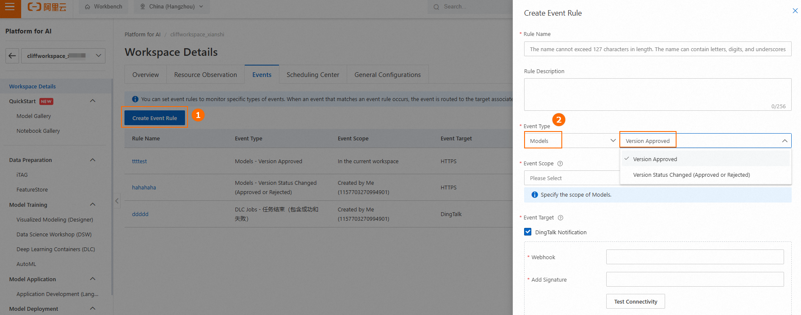Collapse the left sidebar with the handle arrow
Screen dimensions: 801x315
pyautogui.click(x=117, y=201)
